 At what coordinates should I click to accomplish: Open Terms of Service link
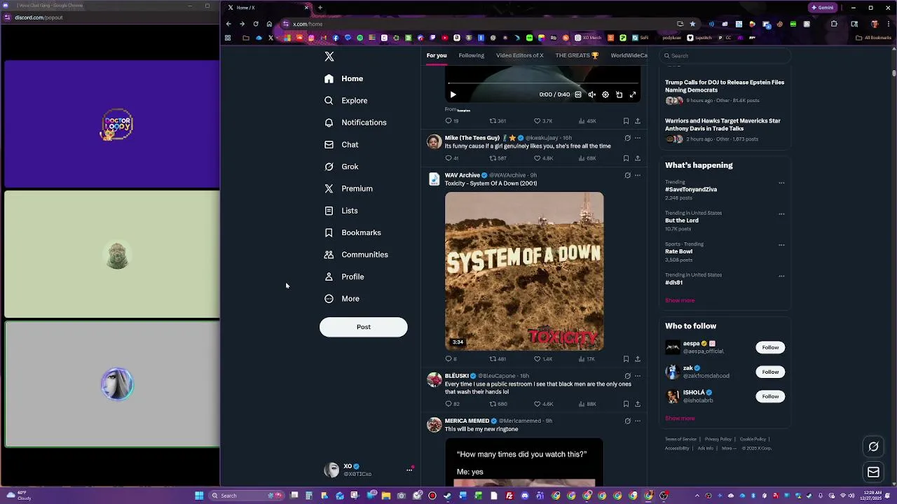click(x=680, y=440)
